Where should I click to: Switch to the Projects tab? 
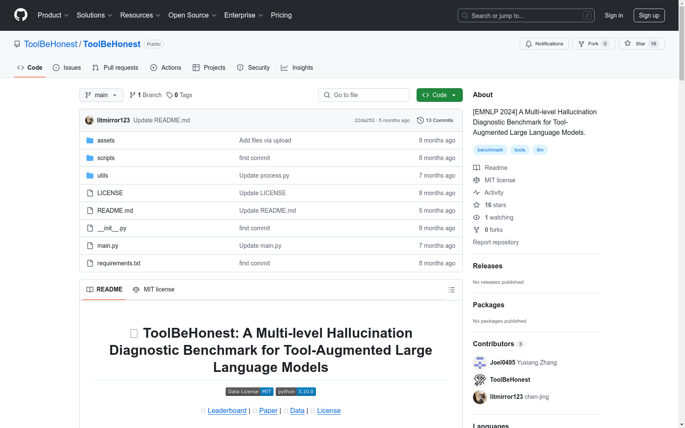click(209, 68)
